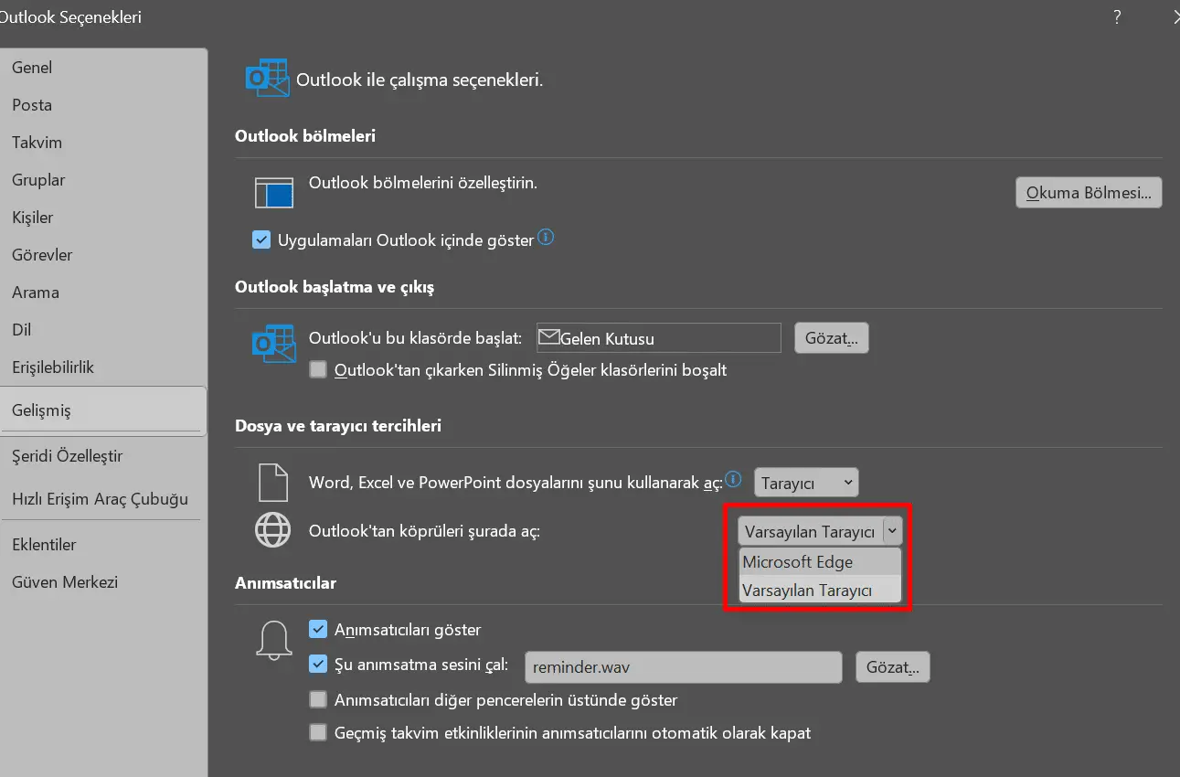Click the Okuma Bölmesi button
Image resolution: width=1180 pixels, height=777 pixels.
coord(1089,193)
